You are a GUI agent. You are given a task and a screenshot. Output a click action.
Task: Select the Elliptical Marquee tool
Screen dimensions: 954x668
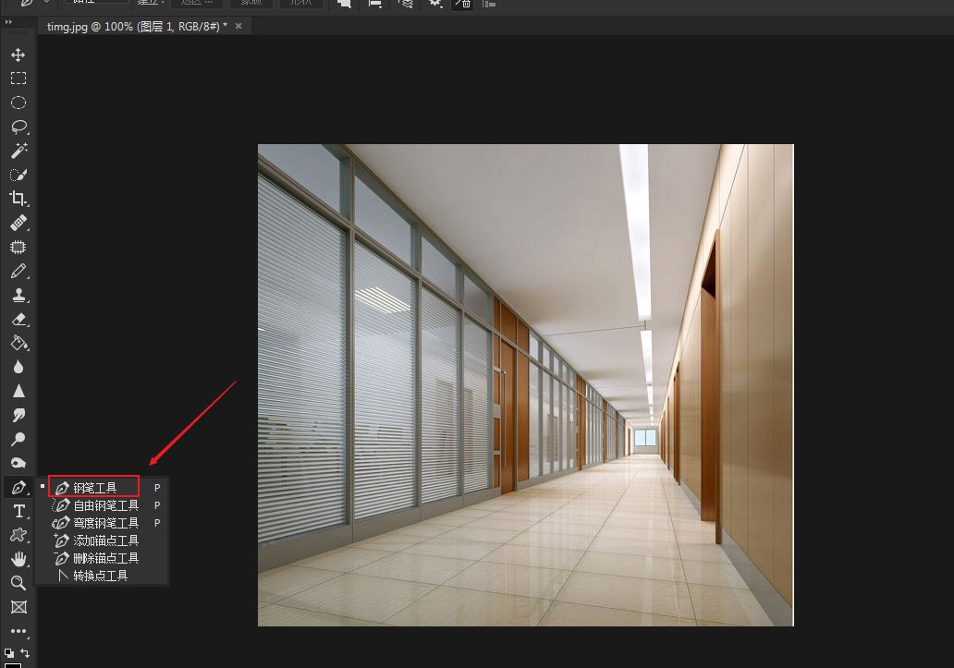tap(18, 103)
